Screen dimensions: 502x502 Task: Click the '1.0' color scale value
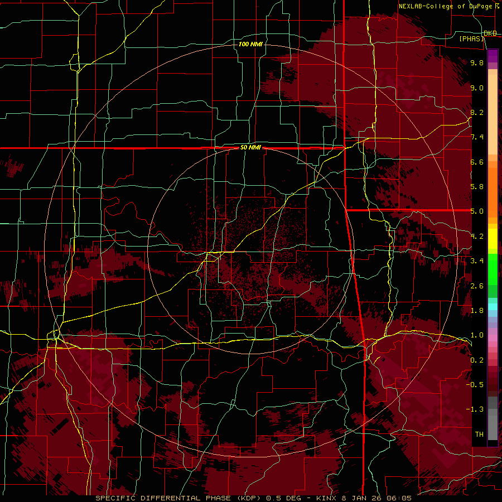pyautogui.click(x=477, y=335)
